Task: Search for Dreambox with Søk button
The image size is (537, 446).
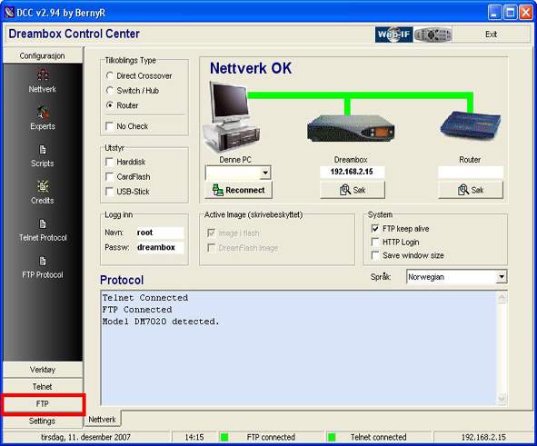Action: coord(353,190)
